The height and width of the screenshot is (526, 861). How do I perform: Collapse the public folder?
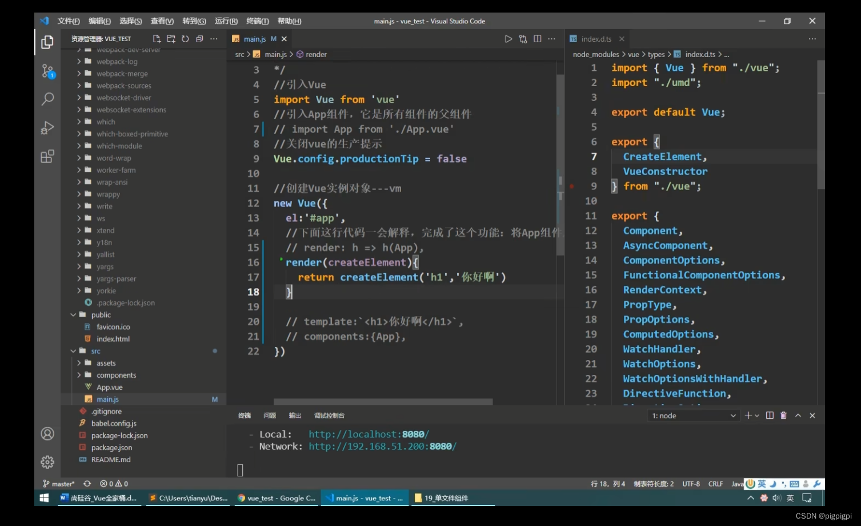coord(73,315)
